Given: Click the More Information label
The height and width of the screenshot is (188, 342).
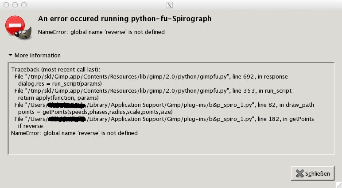Looking at the screenshot, I should 37,56.
